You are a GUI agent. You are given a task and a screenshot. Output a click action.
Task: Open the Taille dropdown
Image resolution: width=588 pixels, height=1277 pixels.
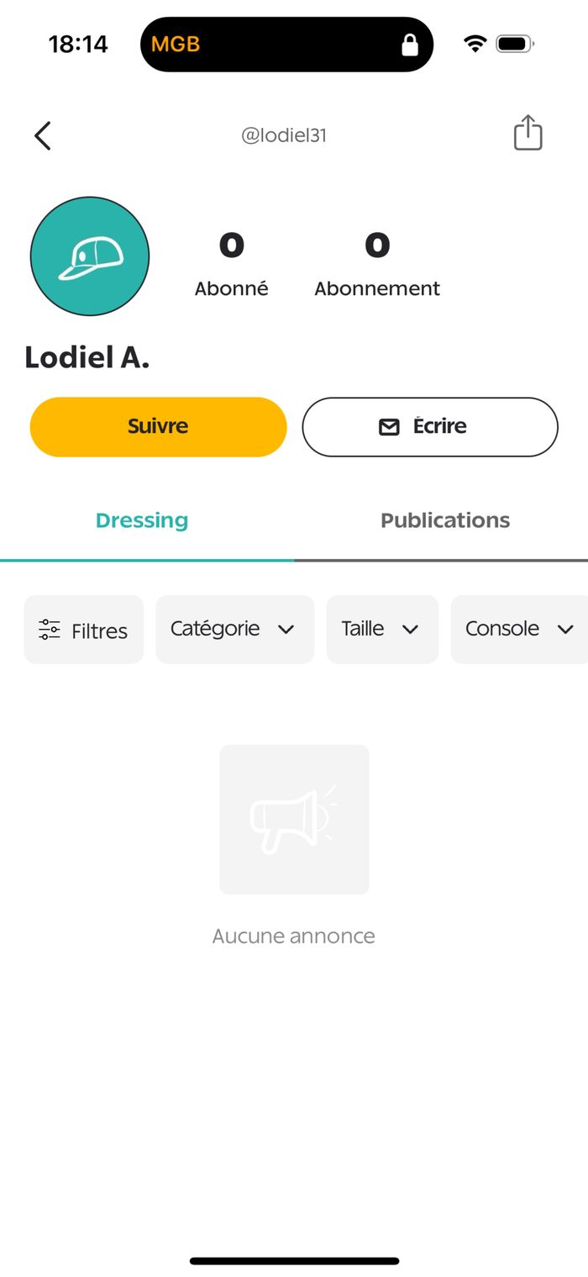[381, 629]
